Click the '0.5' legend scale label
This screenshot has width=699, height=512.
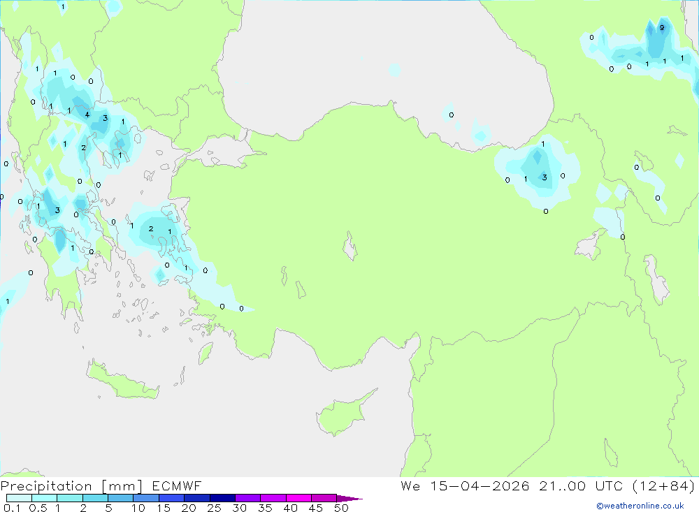38,508
